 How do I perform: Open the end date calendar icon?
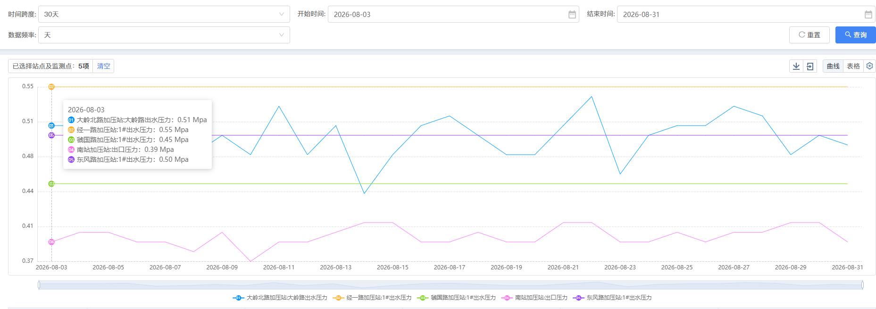(868, 15)
